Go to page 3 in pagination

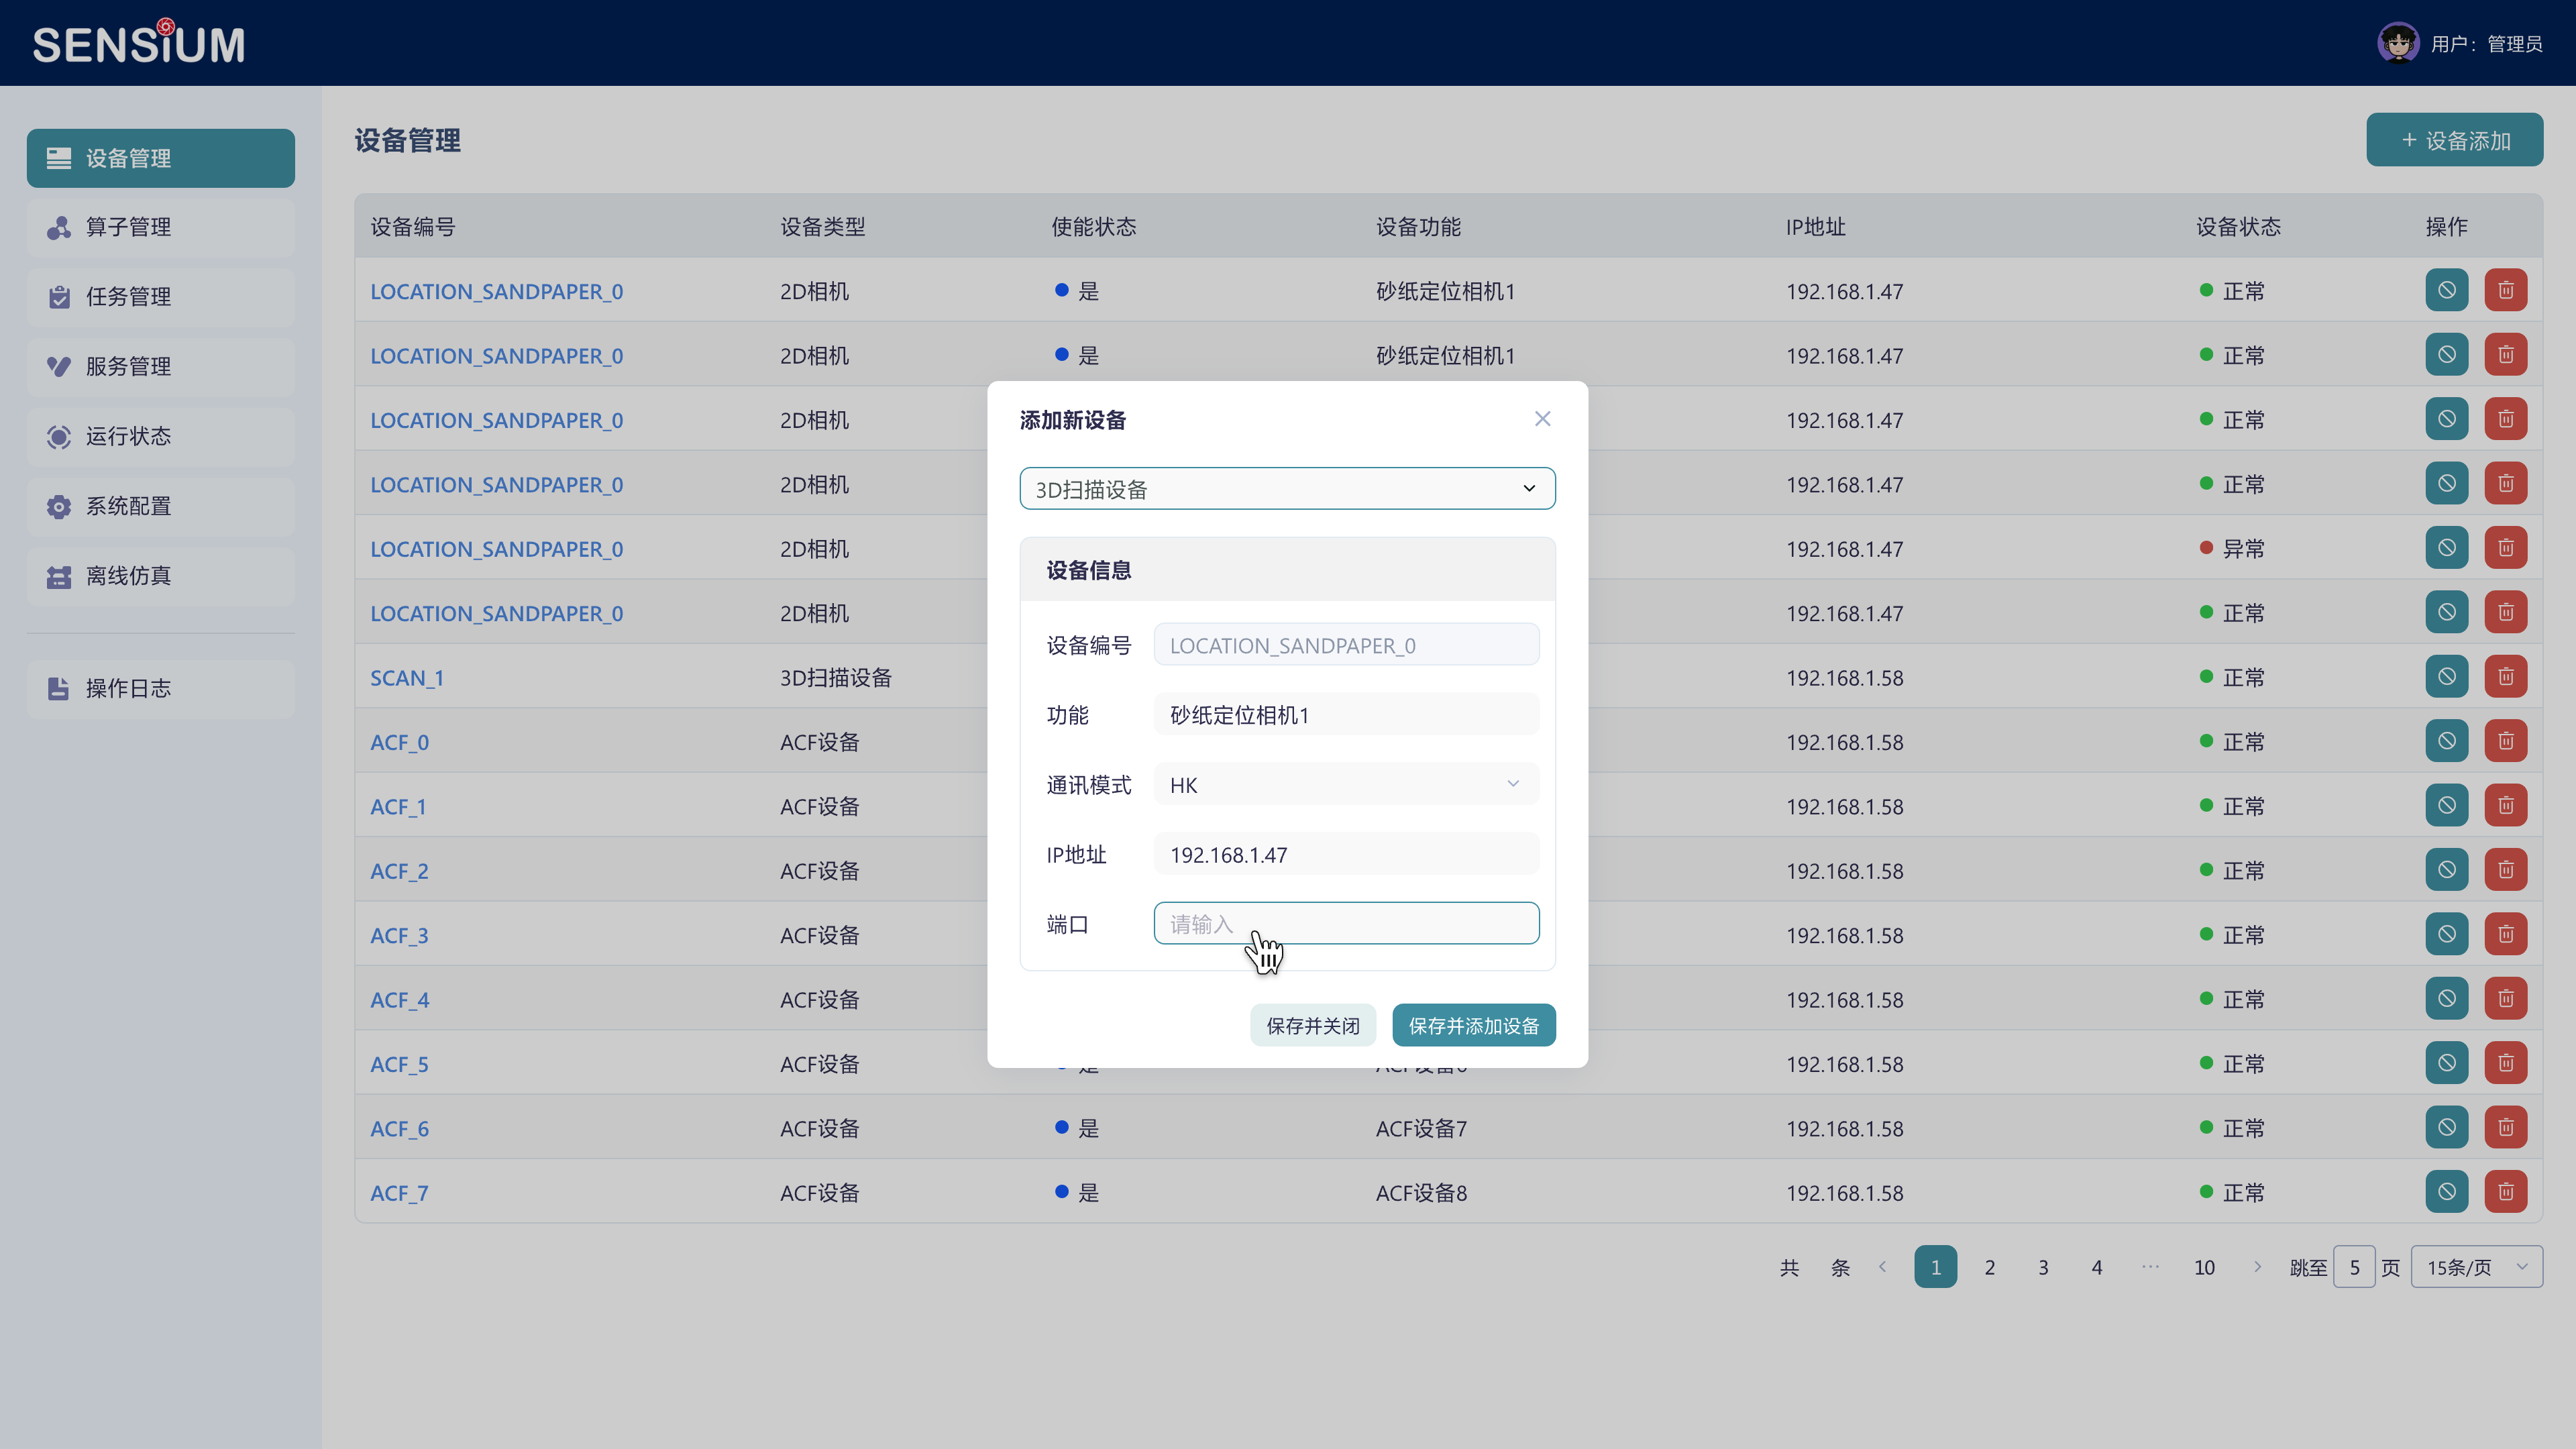tap(2043, 1267)
